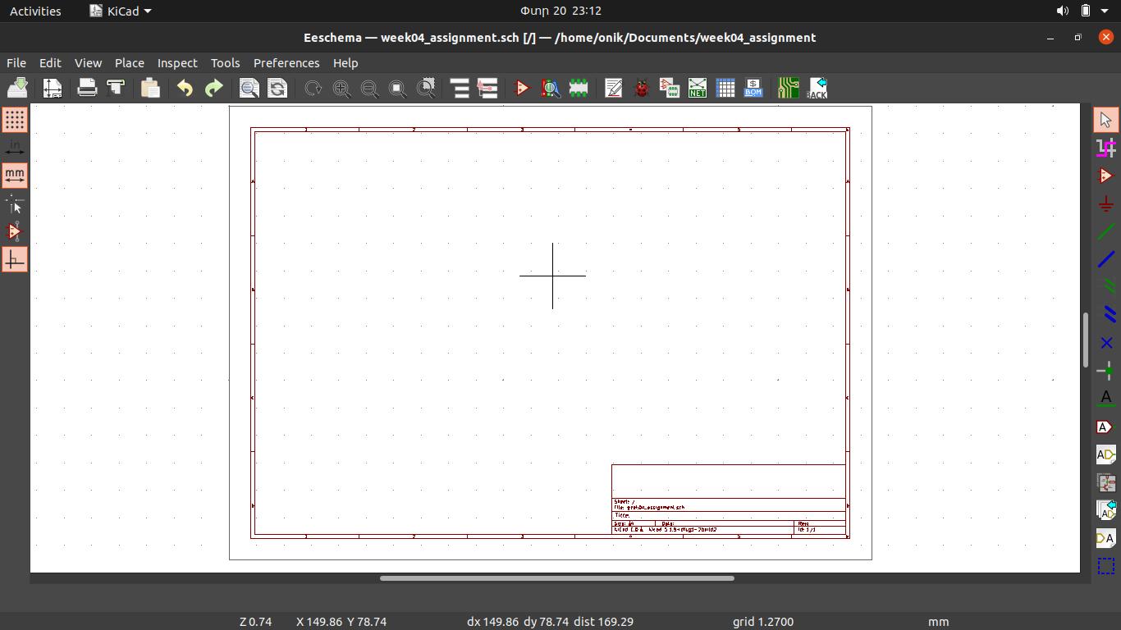Open the Help menu
The height and width of the screenshot is (630, 1121).
click(345, 62)
